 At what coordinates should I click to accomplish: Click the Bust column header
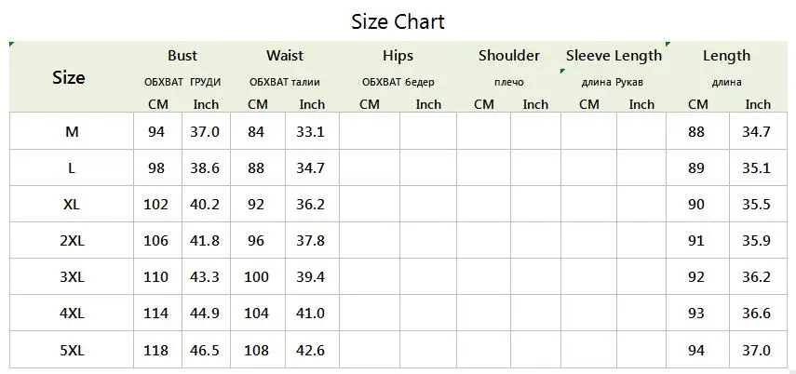182,55
